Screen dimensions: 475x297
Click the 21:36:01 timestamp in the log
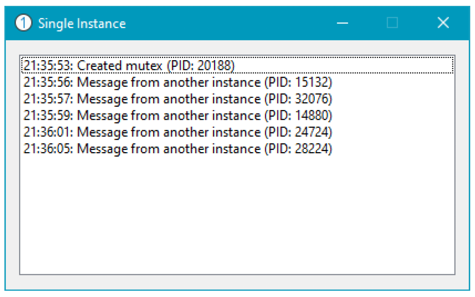(48, 132)
